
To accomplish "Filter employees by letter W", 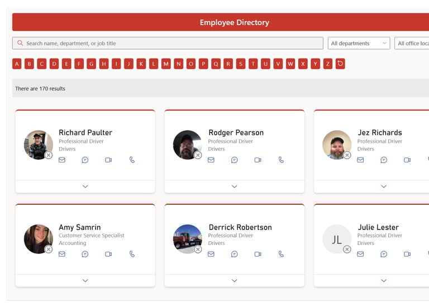I will point(290,64).
